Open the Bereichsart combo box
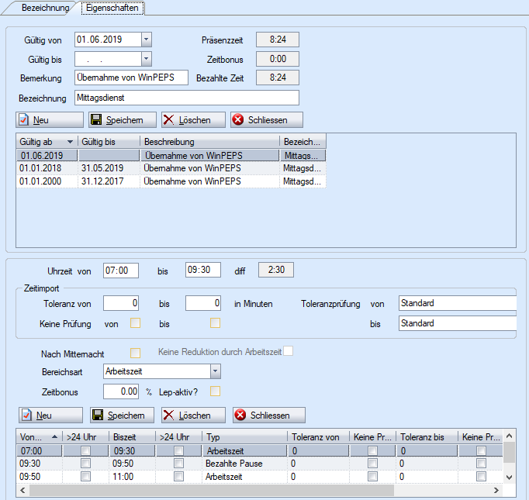 pos(215,372)
